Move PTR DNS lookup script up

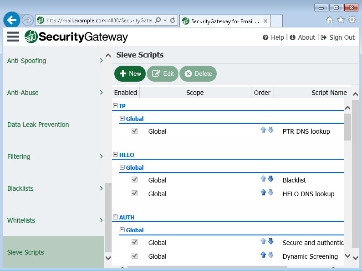(263, 130)
